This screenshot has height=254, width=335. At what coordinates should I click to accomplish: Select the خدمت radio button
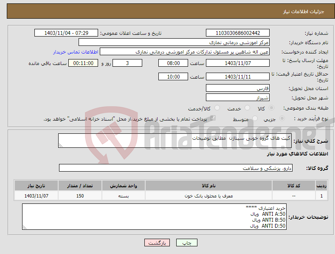pos(247,108)
